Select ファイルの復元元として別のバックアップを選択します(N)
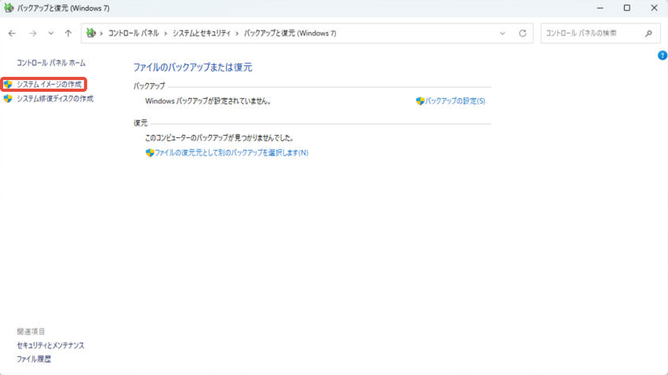 click(x=231, y=153)
